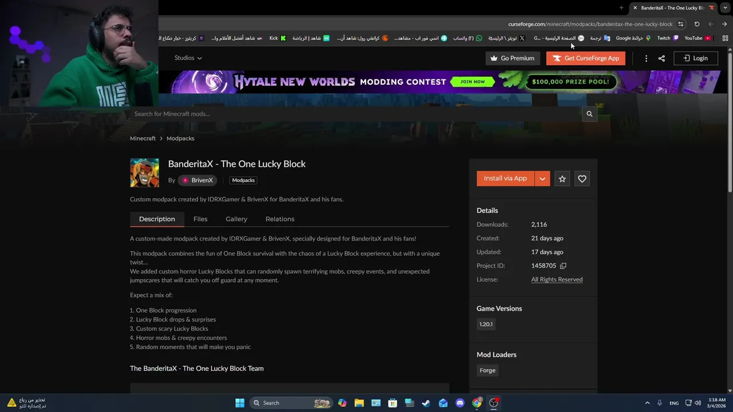Screen dimensions: 733x412
Task: Click the Modpacks category tag
Action: coord(243,180)
